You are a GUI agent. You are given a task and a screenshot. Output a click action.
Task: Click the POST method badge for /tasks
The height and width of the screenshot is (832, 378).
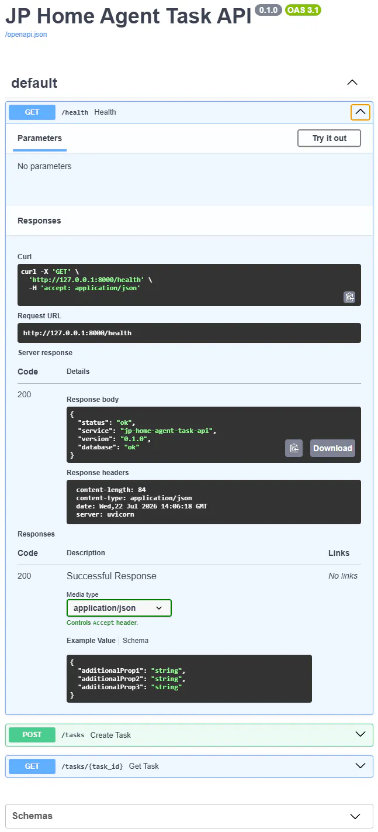pyautogui.click(x=32, y=735)
